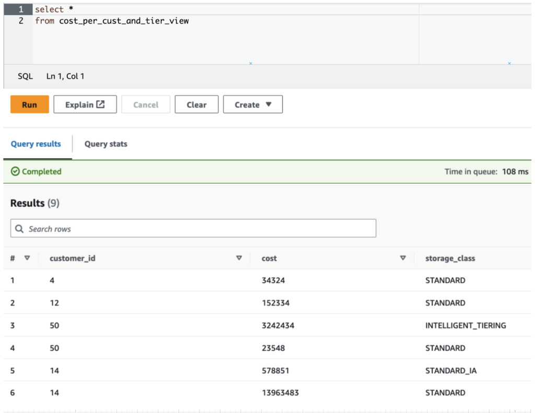Click the customer_id column sort arrow

pyautogui.click(x=239, y=258)
